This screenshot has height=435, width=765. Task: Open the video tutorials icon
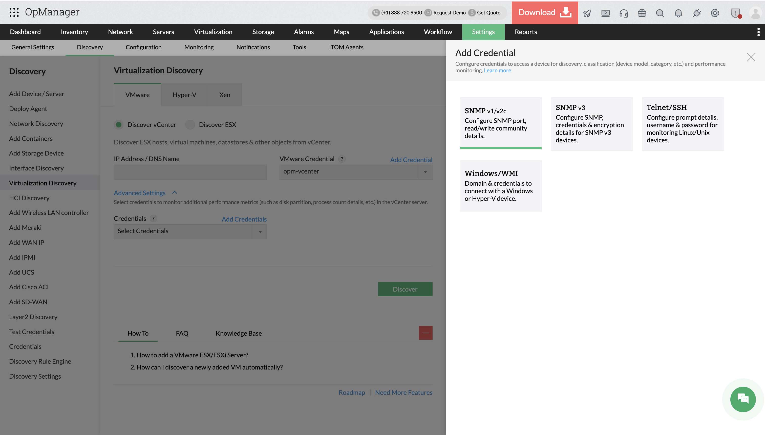pos(605,13)
